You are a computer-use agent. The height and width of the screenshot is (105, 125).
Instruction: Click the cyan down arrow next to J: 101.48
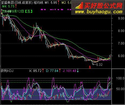point(78,71)
